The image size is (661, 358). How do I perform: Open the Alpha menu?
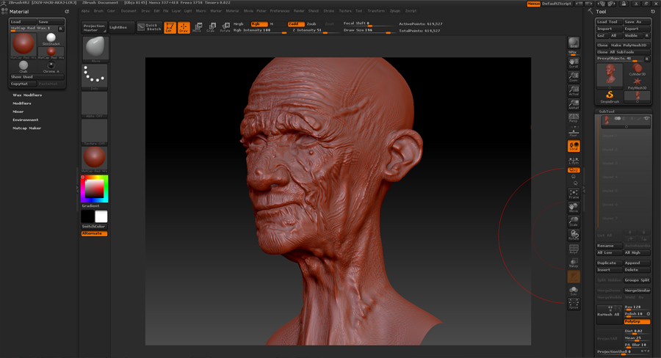(85, 11)
